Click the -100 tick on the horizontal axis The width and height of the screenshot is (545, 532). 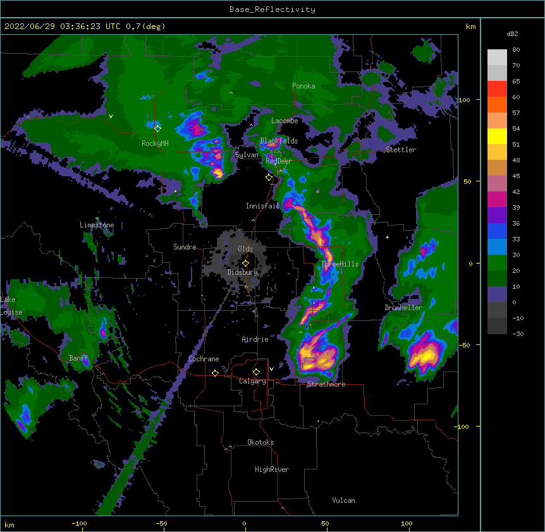(x=79, y=523)
